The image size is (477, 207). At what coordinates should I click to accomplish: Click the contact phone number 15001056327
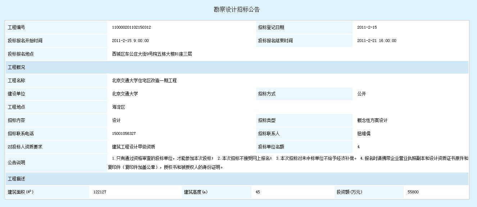(x=124, y=134)
